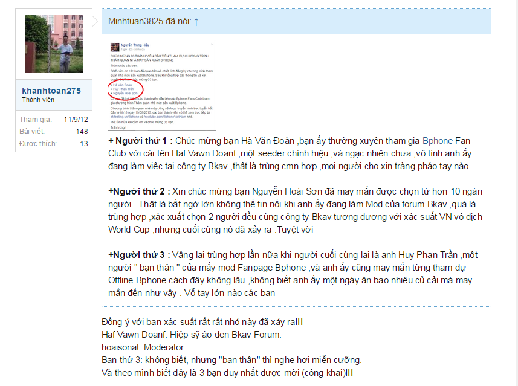Screen dimensions: 518x386
Task: Follow the blue Bphone link in quote
Action: (438, 141)
